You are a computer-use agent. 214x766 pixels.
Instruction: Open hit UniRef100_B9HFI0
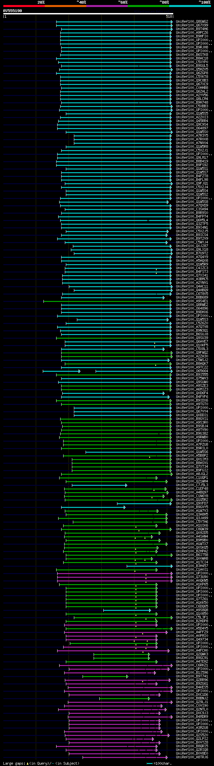[x=192, y=36]
